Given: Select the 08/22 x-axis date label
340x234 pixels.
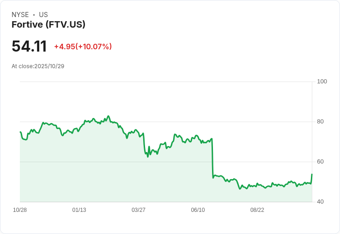Looking at the screenshot, I should [257, 210].
